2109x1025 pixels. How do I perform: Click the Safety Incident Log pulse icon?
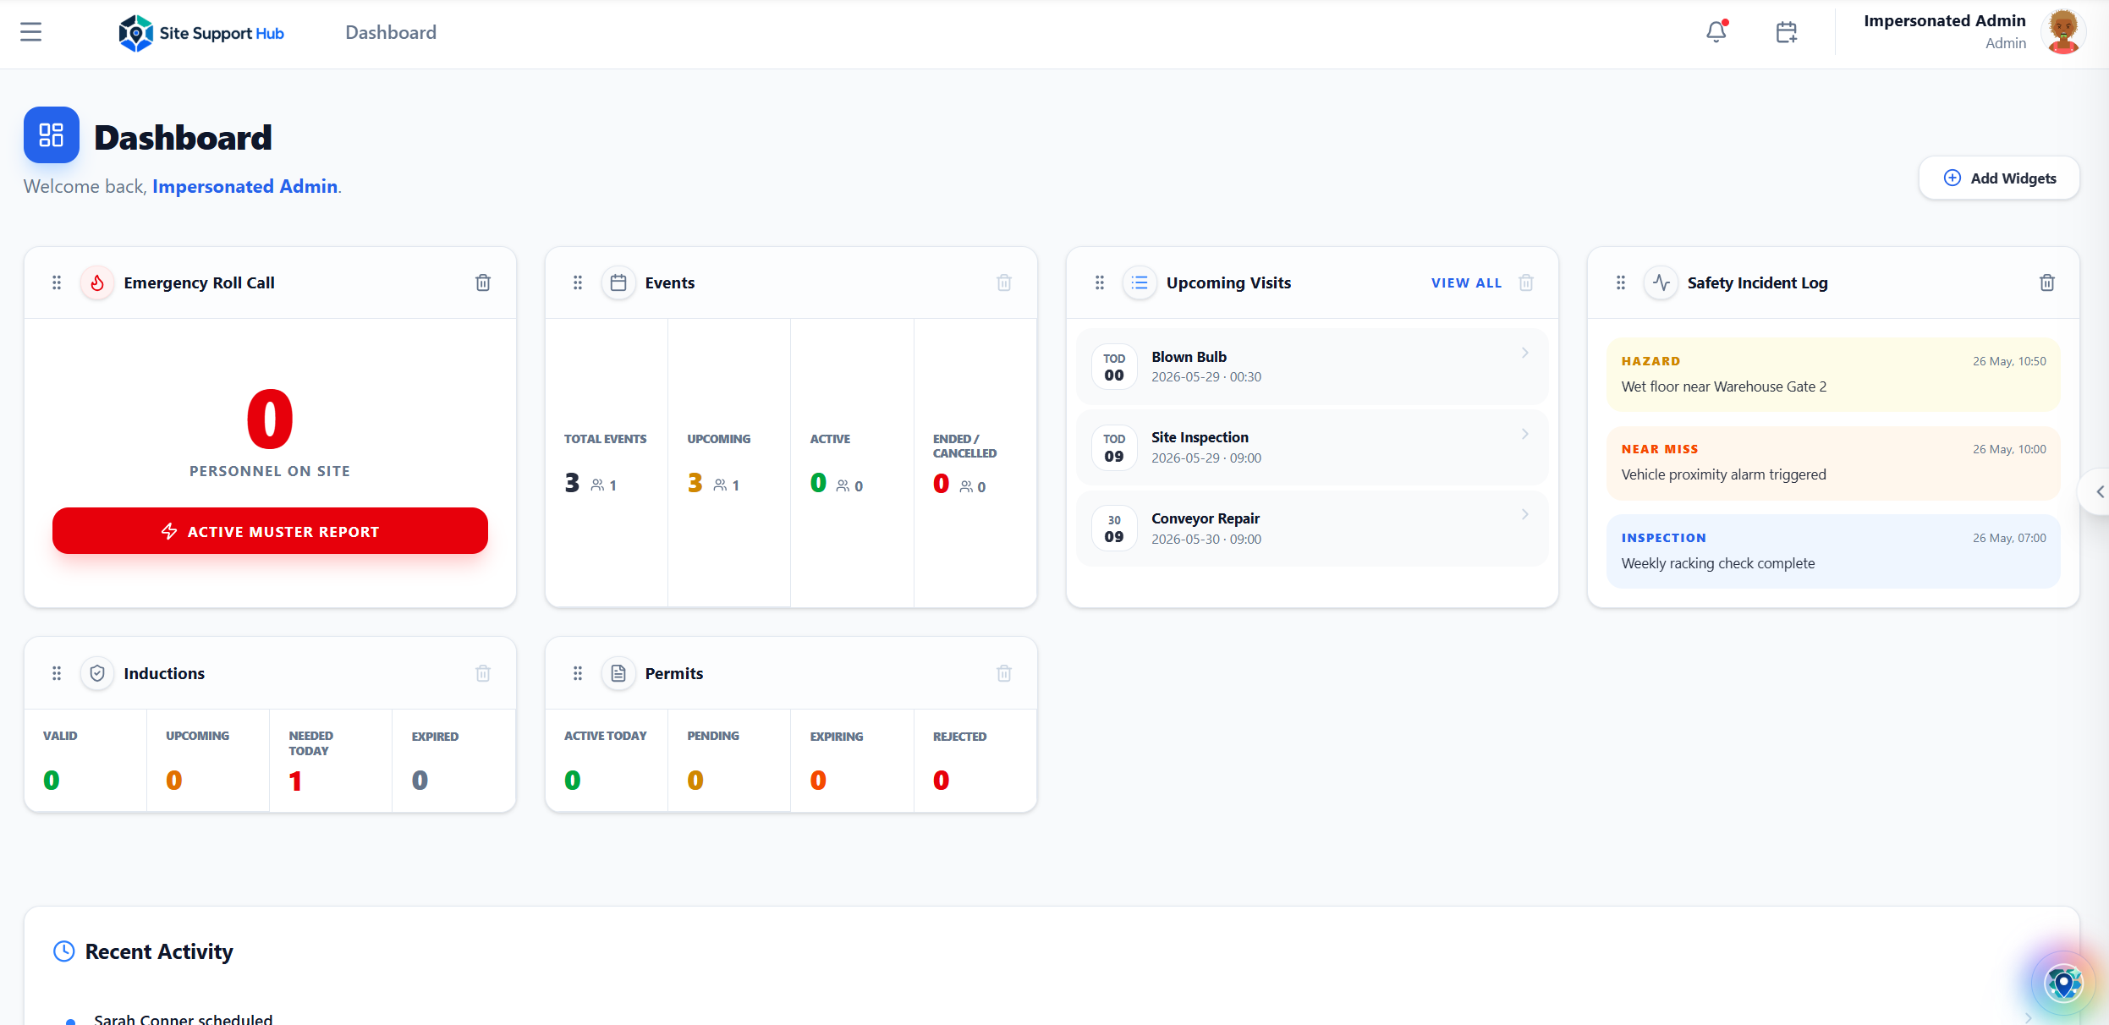[1661, 282]
